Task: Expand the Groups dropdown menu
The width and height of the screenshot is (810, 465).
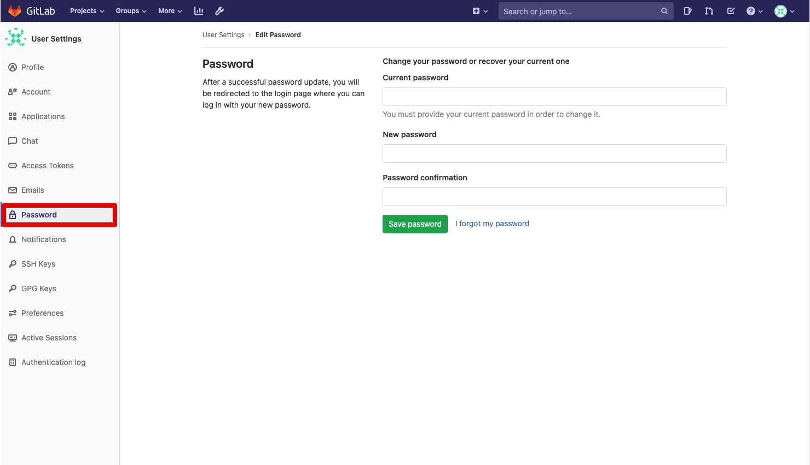Action: click(131, 11)
